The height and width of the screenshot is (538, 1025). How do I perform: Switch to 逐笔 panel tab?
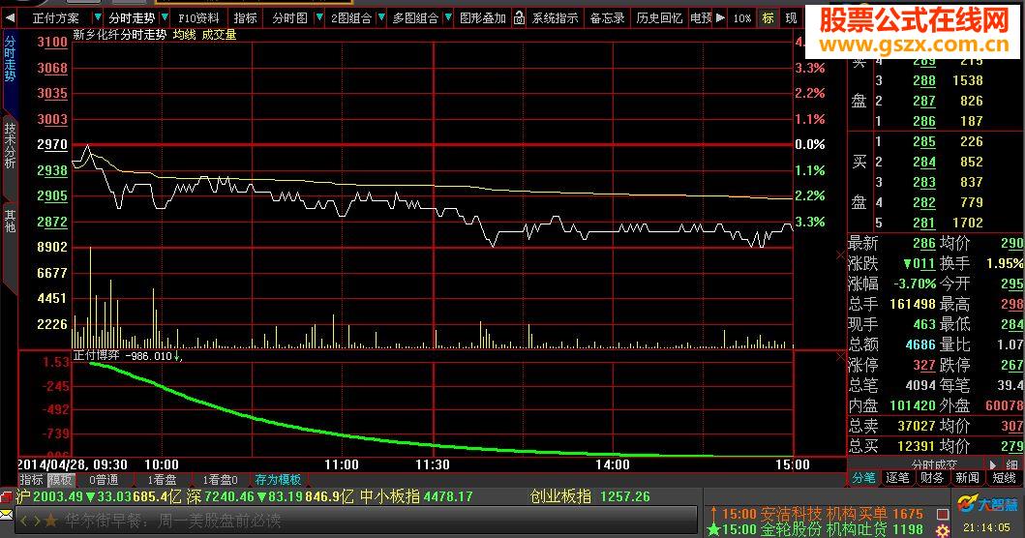click(897, 478)
